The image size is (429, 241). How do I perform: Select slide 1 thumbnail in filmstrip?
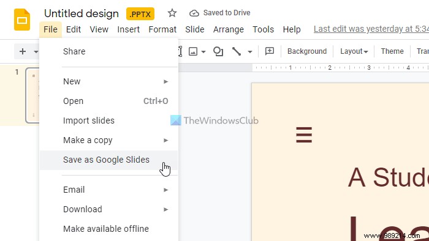click(32, 95)
